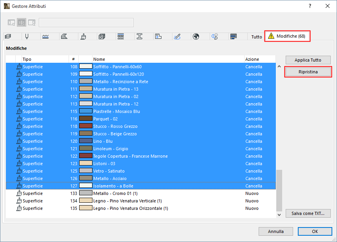Click Cancella action of Lino - Blu

254,141
